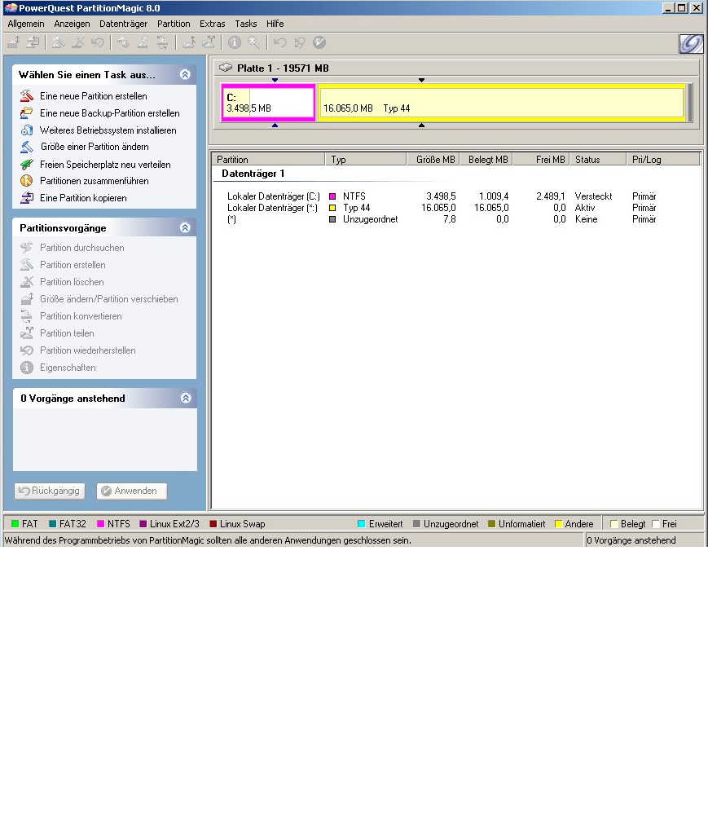Viewport: 708px width, 815px height.
Task: Click the 'Partition erstellen' icon
Action: [x=27, y=265]
